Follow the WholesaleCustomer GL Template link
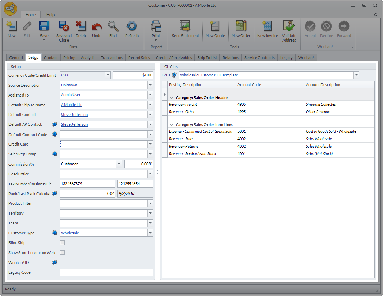383x296 pixels. [x=209, y=75]
